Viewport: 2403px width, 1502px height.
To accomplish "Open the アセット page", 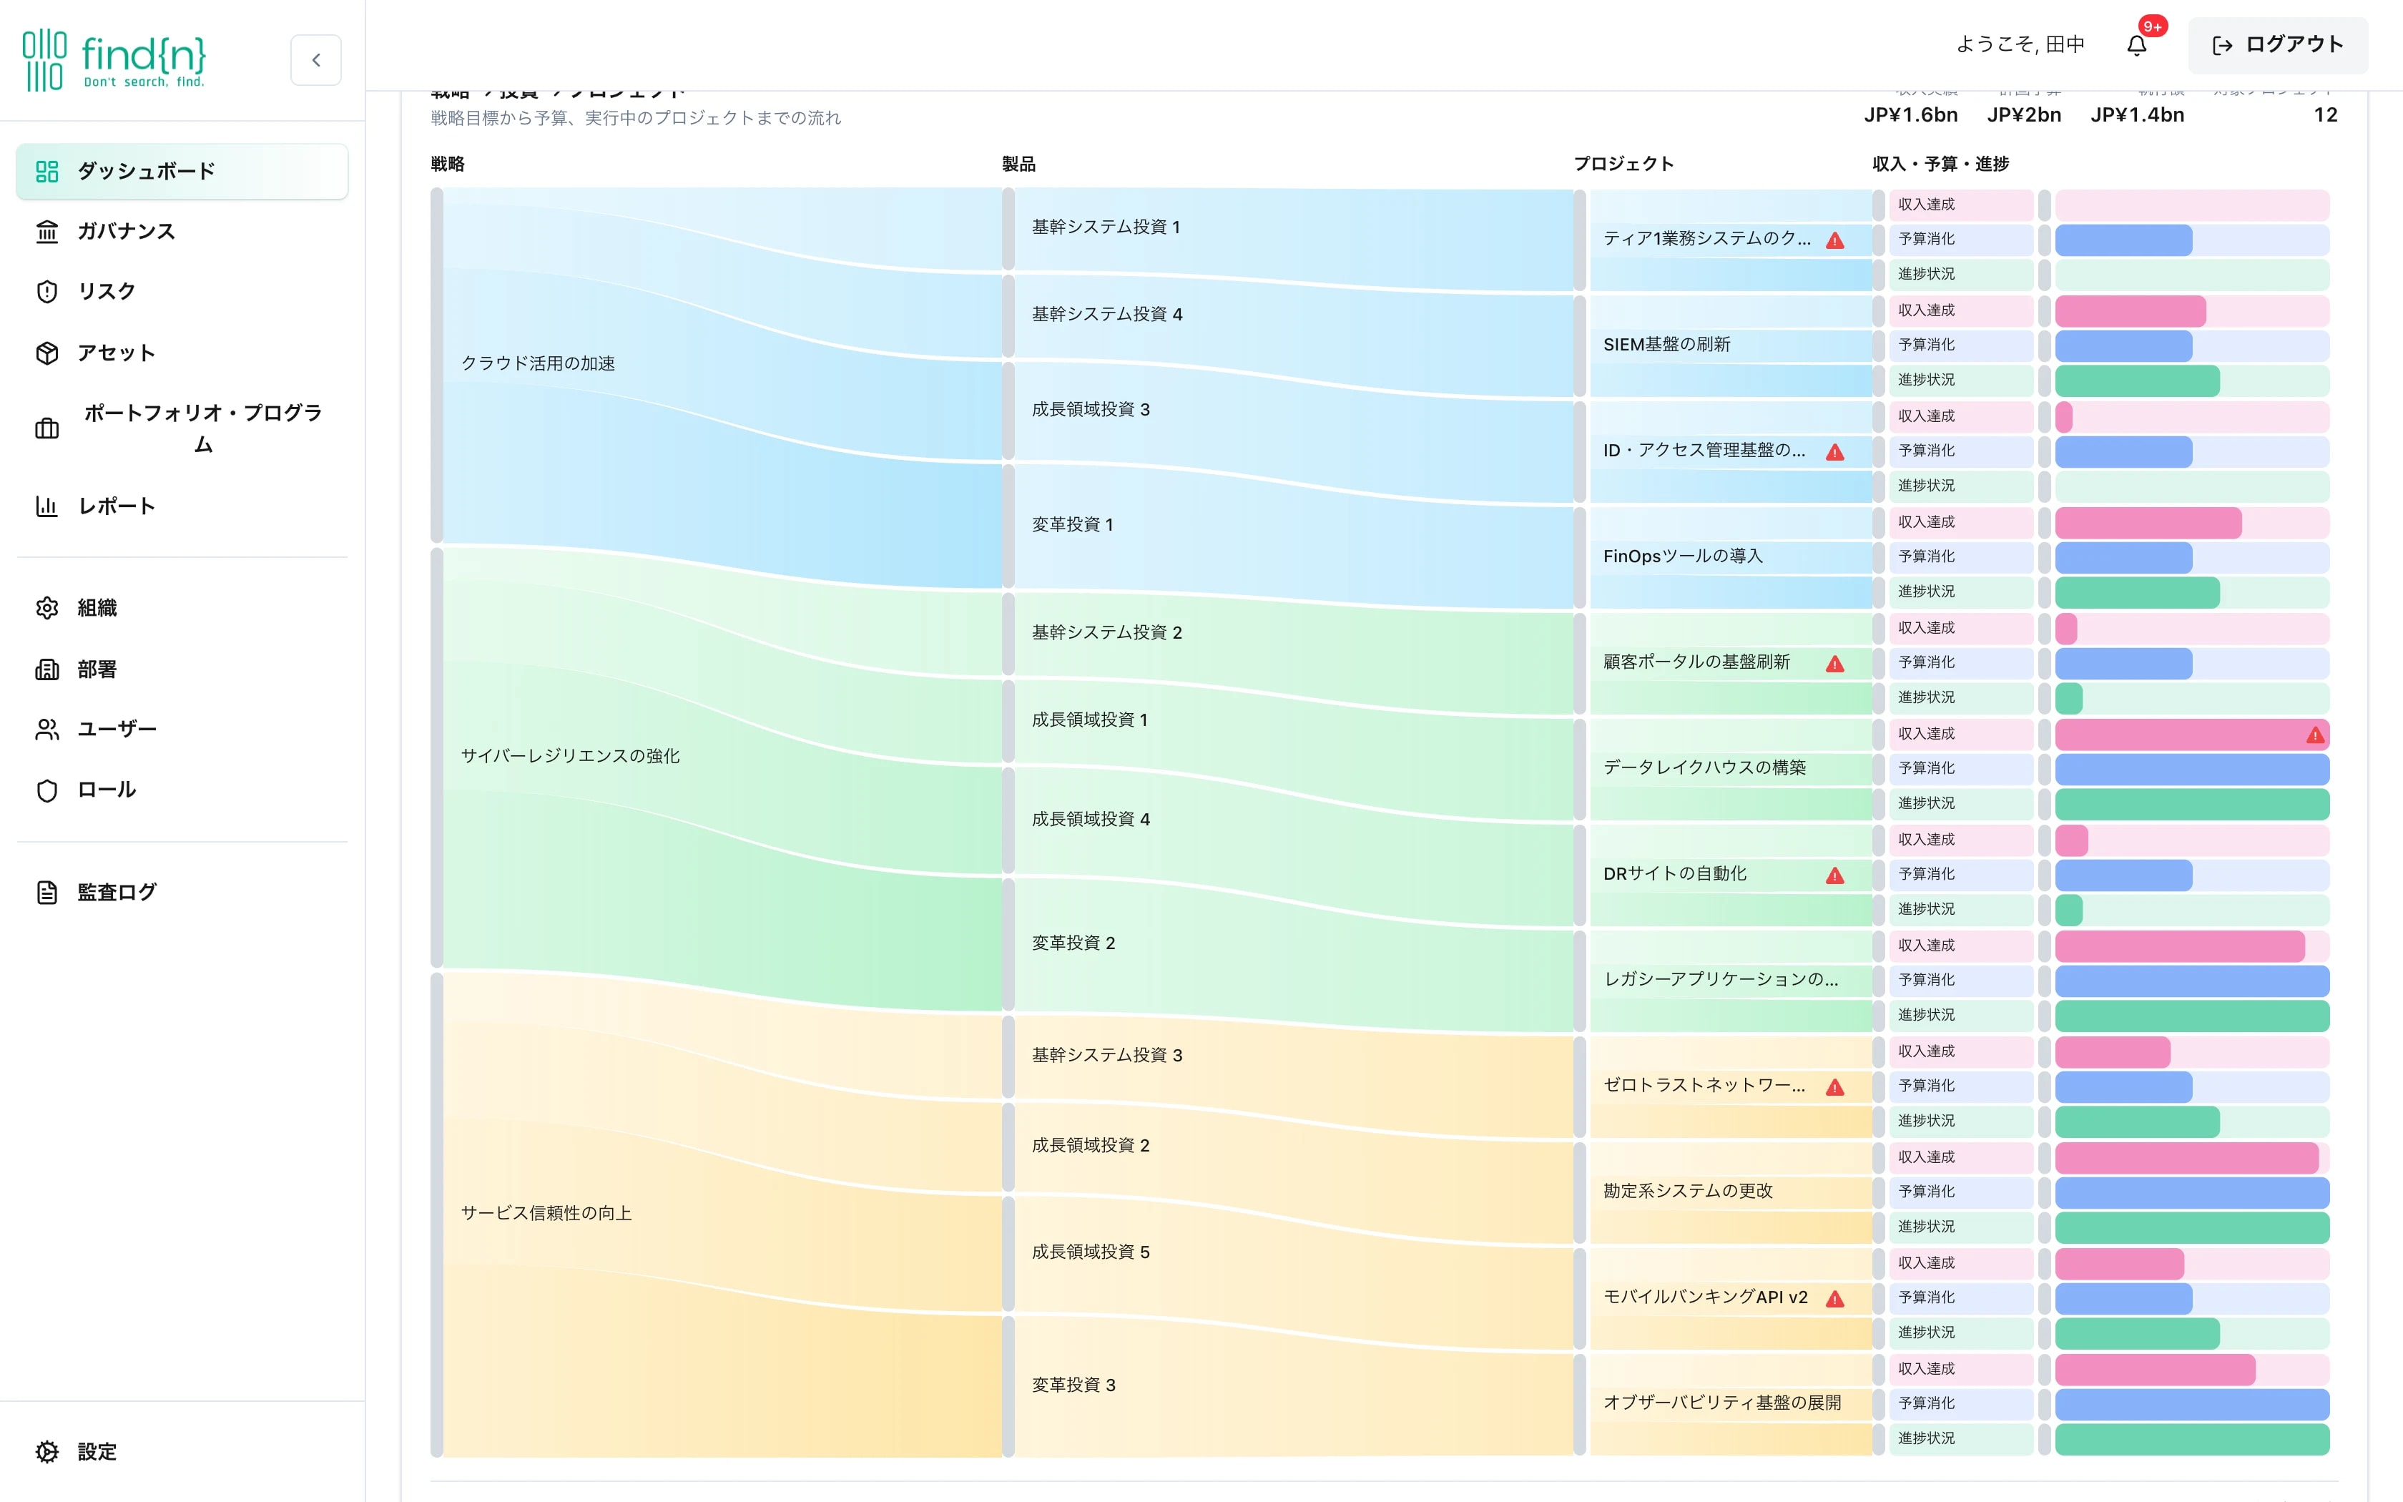I will click(182, 353).
